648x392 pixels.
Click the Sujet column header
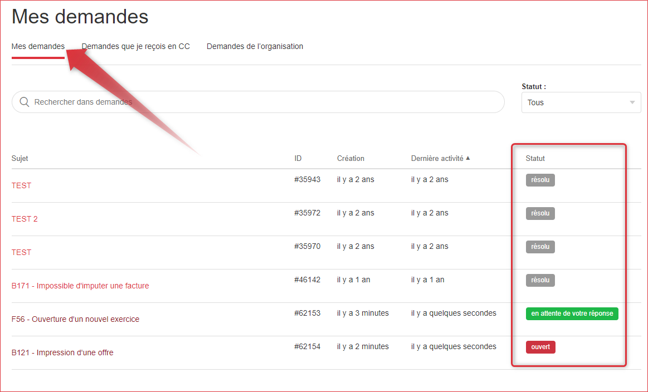click(20, 158)
